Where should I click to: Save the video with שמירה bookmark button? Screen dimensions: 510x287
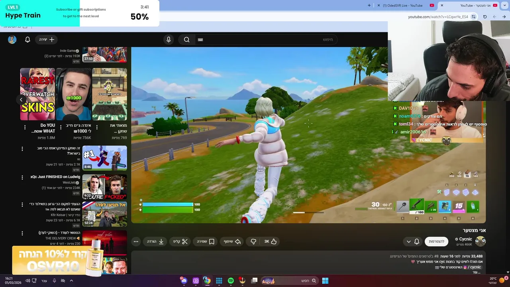click(206, 242)
